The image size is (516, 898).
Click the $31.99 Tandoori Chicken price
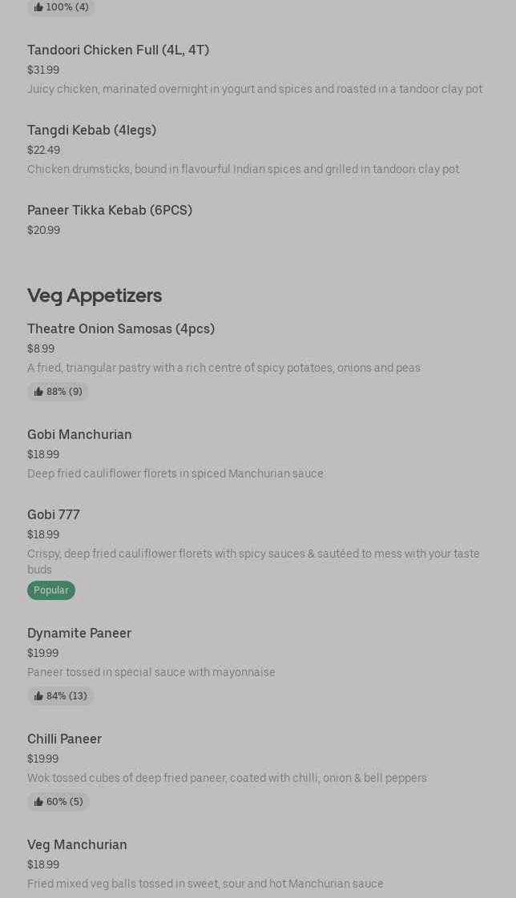coord(43,70)
